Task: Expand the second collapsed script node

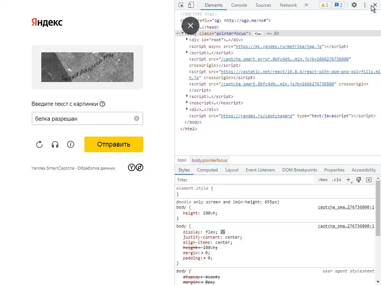Action: [187, 96]
